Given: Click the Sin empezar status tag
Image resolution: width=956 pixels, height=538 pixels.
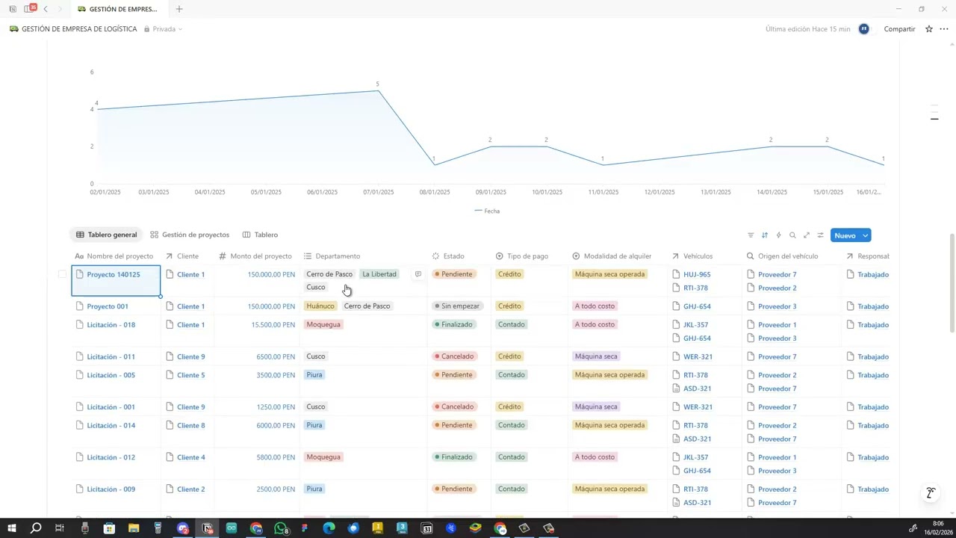Looking at the screenshot, I should click(x=457, y=306).
